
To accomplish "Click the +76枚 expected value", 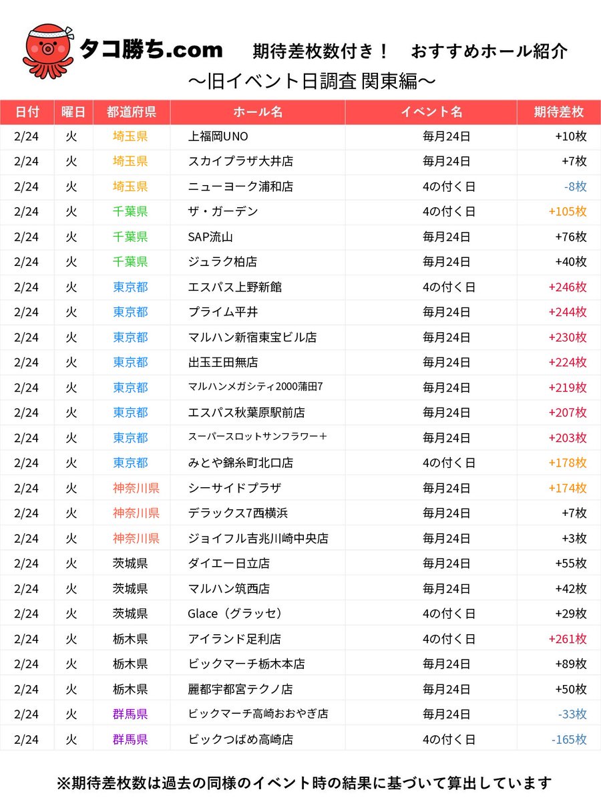I will click(x=571, y=237).
